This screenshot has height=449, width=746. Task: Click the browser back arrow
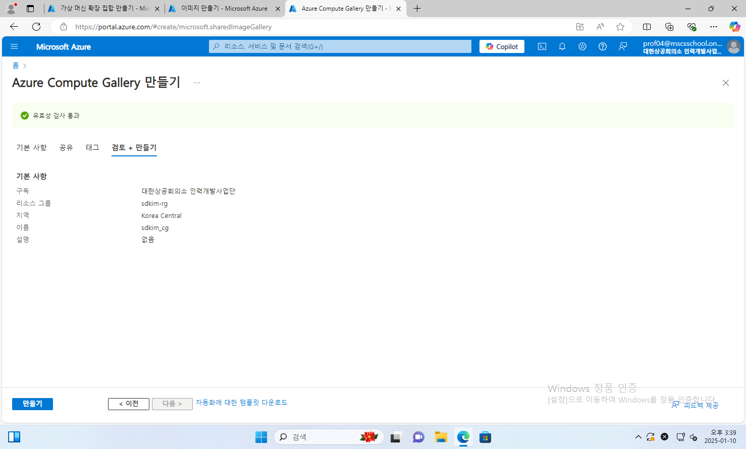[14, 27]
